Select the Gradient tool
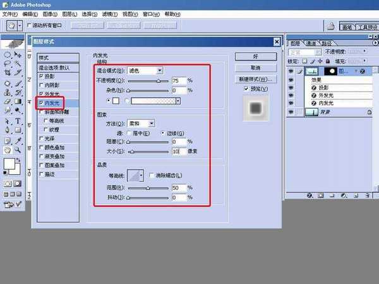379x284 pixels. pos(18,102)
